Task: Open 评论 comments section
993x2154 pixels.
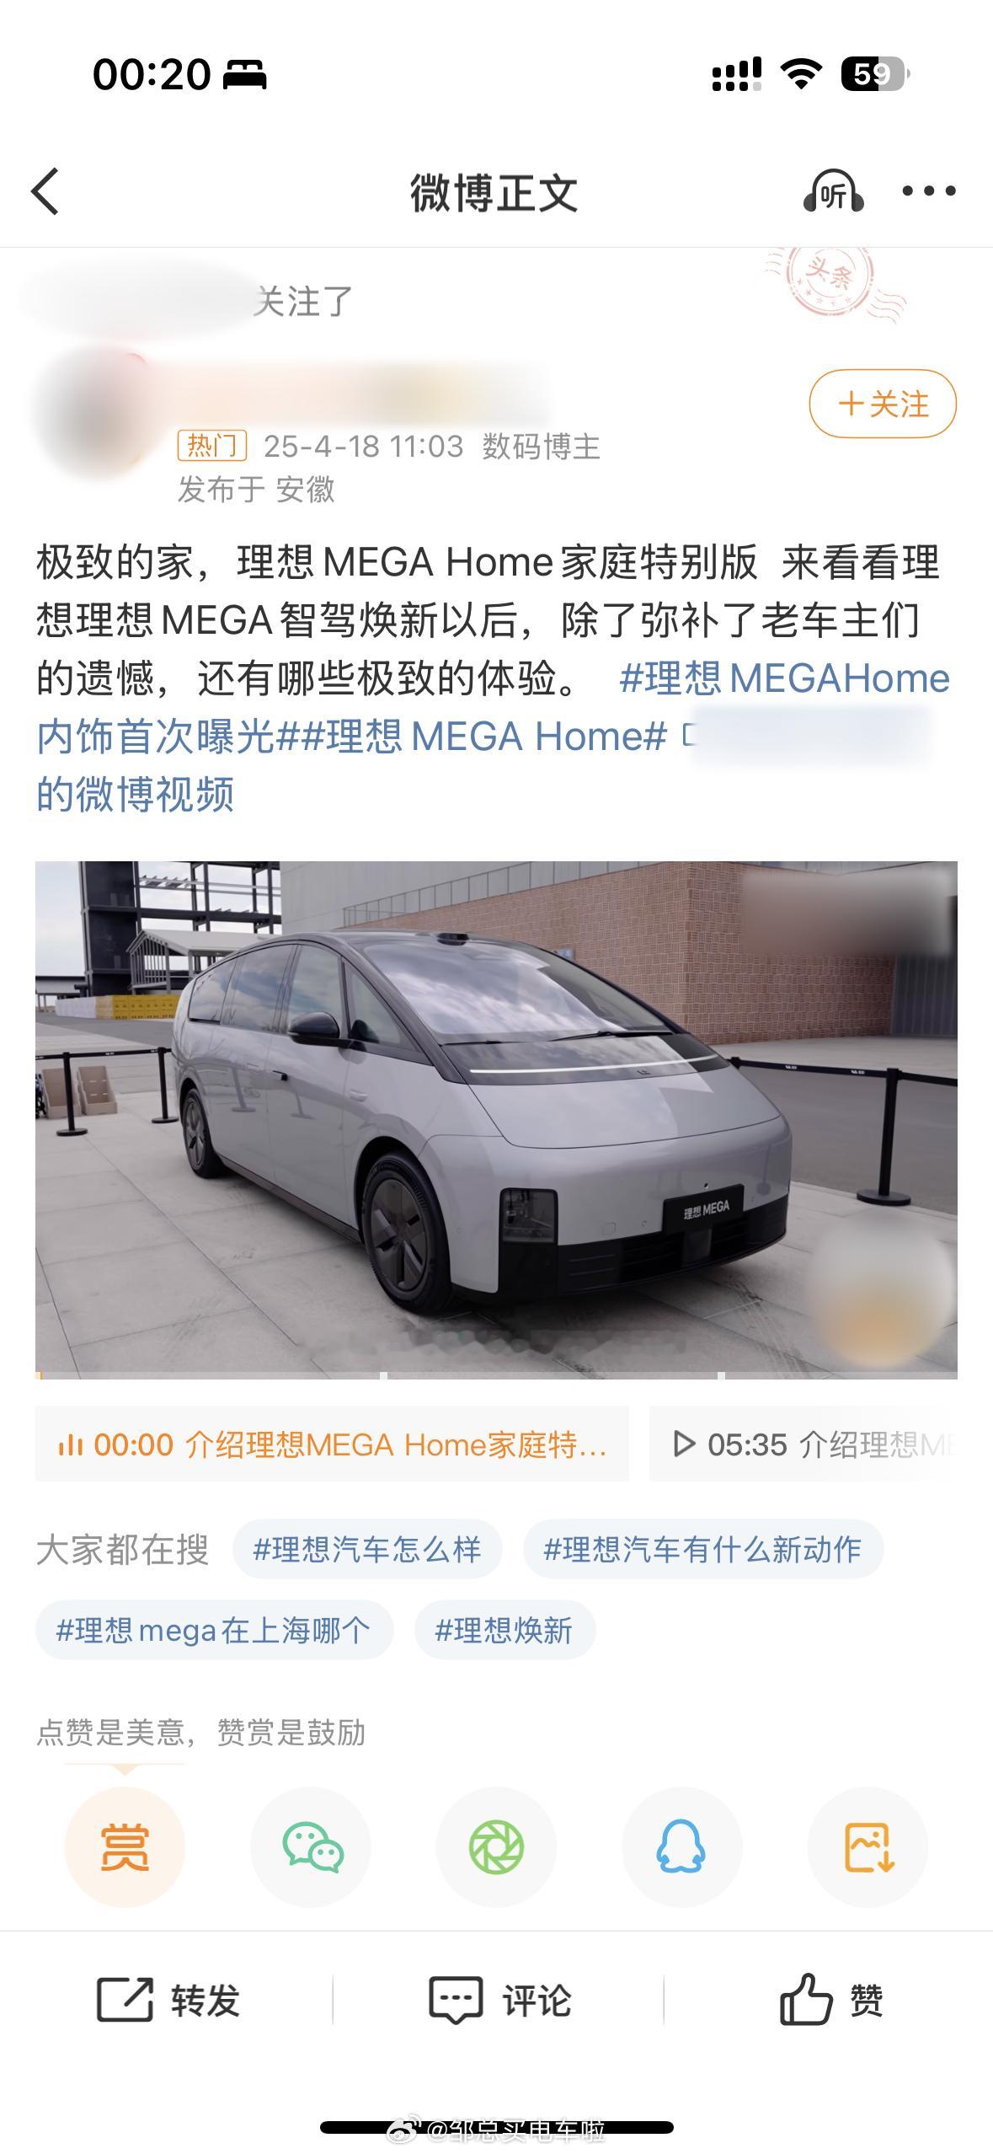Action: (x=500, y=1999)
